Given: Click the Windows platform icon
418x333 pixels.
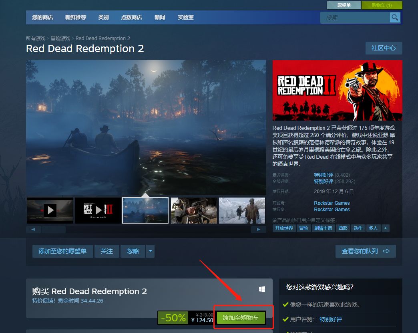Looking at the screenshot, I should (x=262, y=289).
